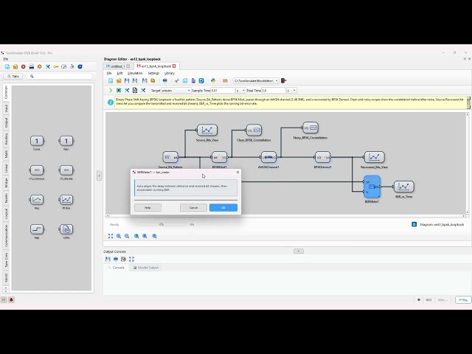Screen dimensions: 472x354
Task: Click OK in the BERMeter1 dialog
Action: tap(223, 207)
